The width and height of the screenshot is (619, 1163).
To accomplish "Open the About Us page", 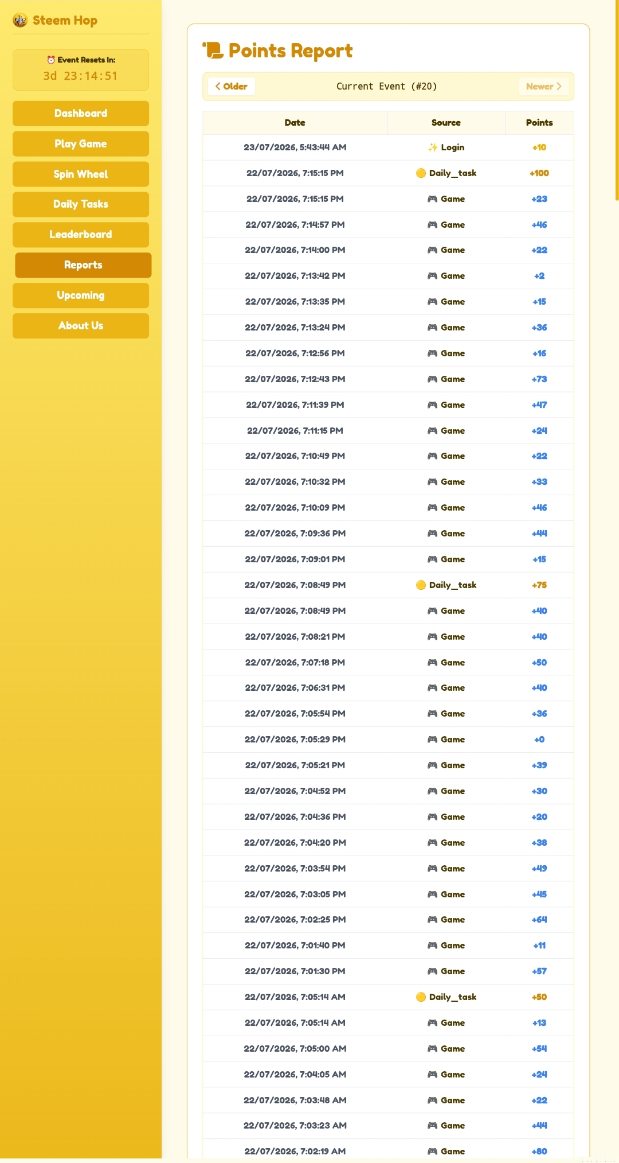I will (x=81, y=326).
